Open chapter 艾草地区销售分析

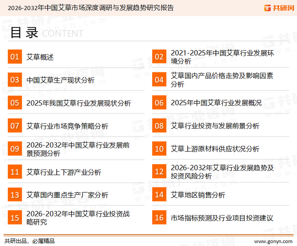pyautogui.click(x=198, y=195)
